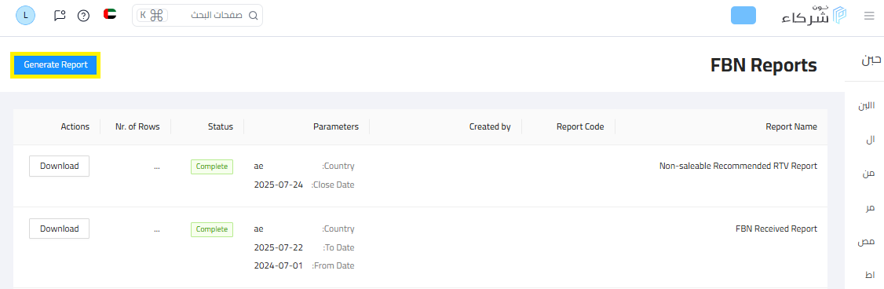
Task: Click the Status column header
Action: 221,126
